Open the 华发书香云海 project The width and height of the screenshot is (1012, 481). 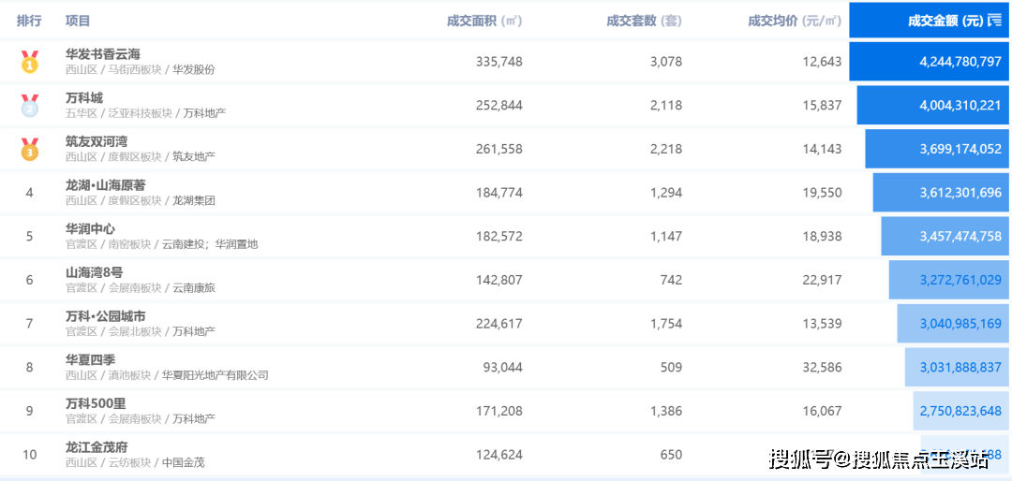click(103, 54)
